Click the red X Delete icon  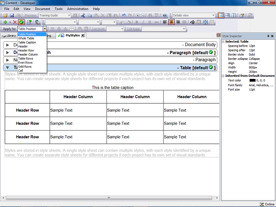pyautogui.click(x=15, y=22)
